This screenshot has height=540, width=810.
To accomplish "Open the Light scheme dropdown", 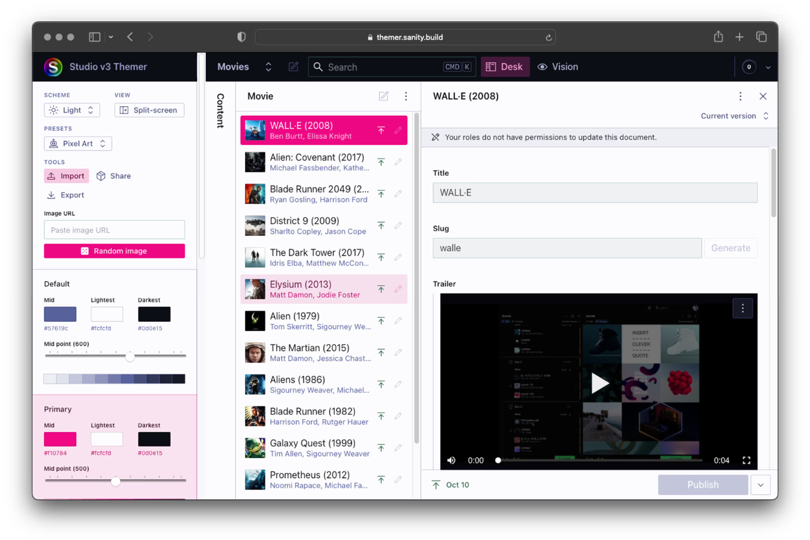I will [x=72, y=110].
